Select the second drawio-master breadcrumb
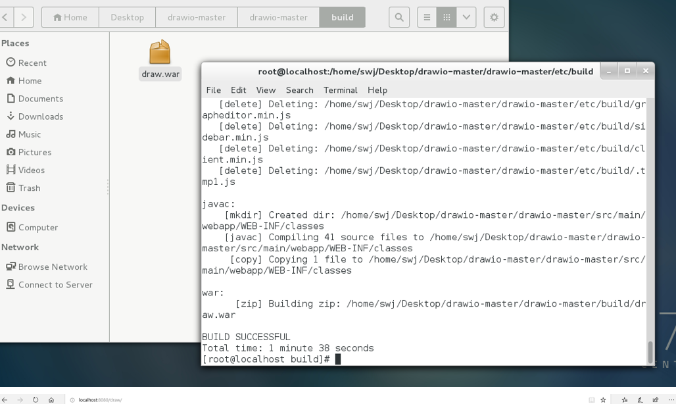This screenshot has width=676, height=404. (279, 17)
